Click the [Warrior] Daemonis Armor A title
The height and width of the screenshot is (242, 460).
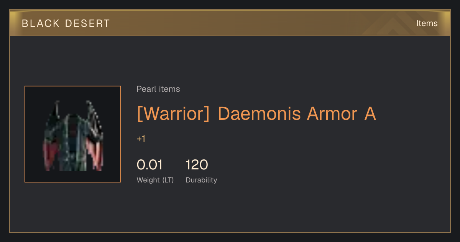coord(256,114)
